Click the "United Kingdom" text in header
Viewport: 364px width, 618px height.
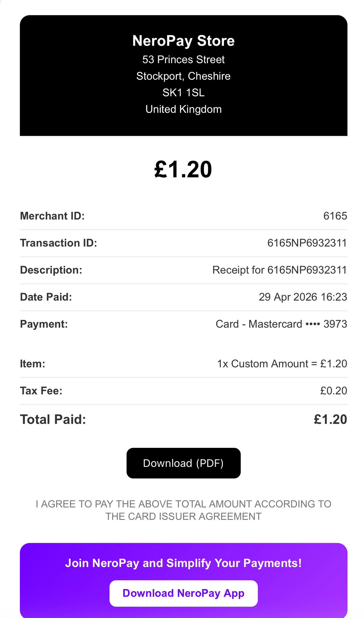183,109
